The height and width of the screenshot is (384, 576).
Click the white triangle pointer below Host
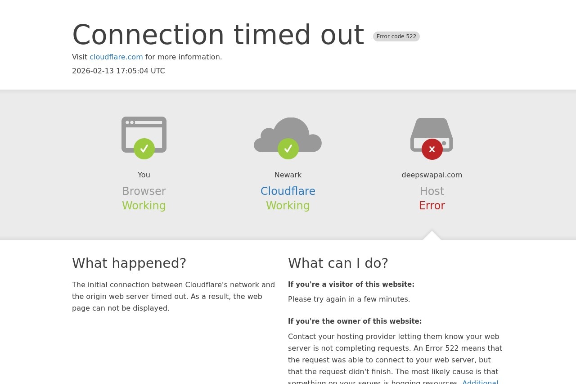coord(432,236)
